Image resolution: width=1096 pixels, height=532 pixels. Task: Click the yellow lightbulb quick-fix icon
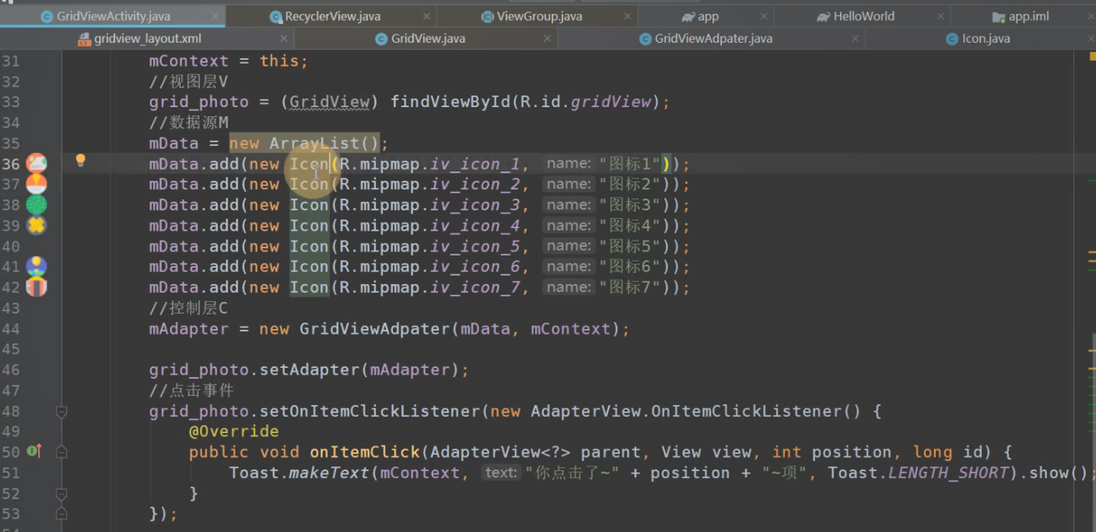tap(80, 160)
